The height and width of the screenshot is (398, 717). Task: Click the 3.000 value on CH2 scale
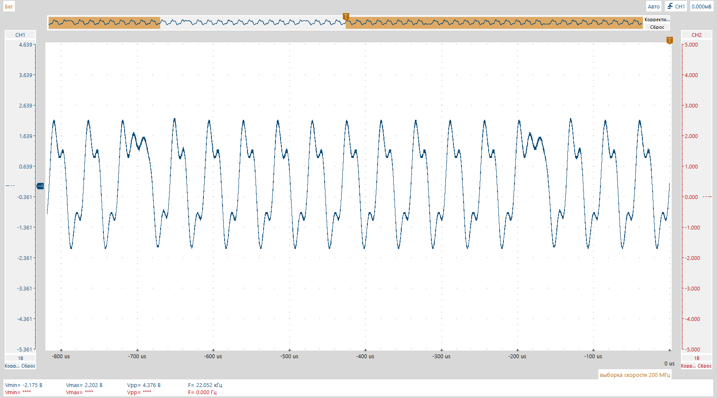691,105
